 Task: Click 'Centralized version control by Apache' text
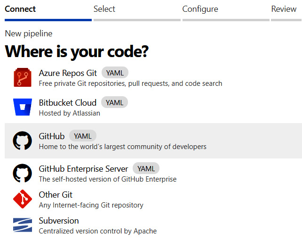98,231
